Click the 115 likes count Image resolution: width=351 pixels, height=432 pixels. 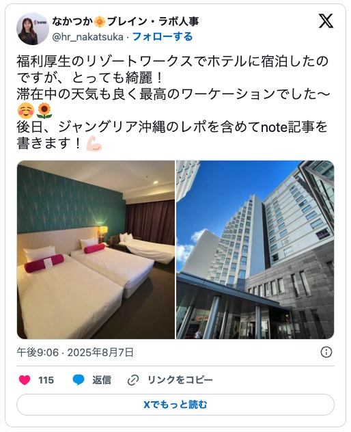click(x=46, y=380)
